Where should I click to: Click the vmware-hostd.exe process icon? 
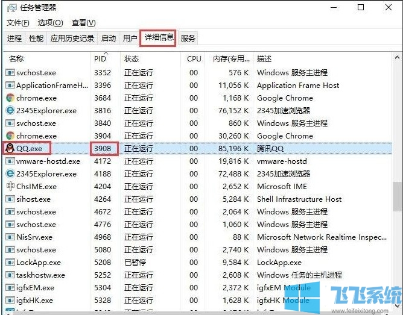click(10, 161)
